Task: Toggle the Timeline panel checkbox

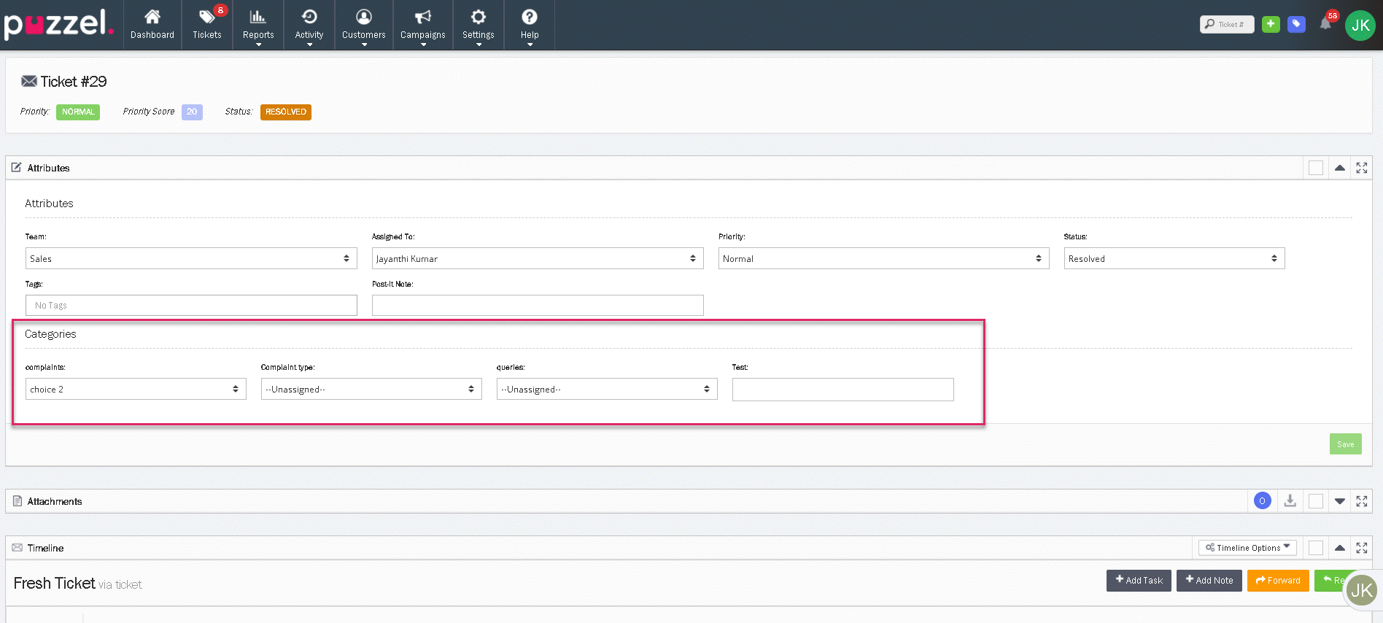Action: click(x=1316, y=548)
